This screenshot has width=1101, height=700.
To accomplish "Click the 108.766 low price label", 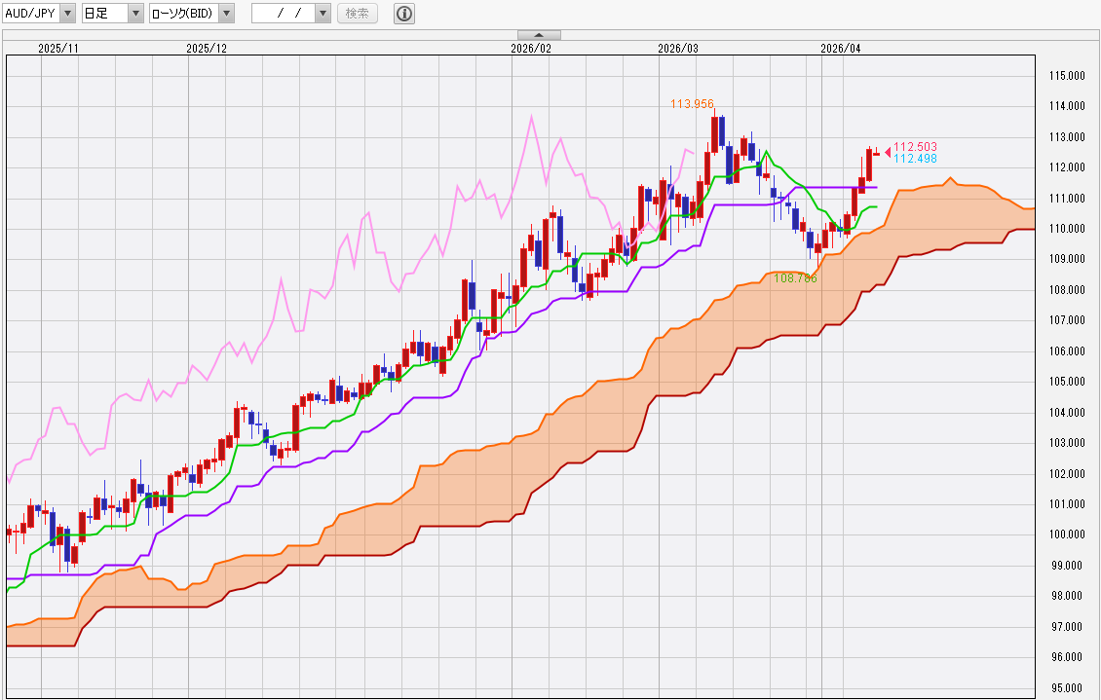I will pos(795,278).
